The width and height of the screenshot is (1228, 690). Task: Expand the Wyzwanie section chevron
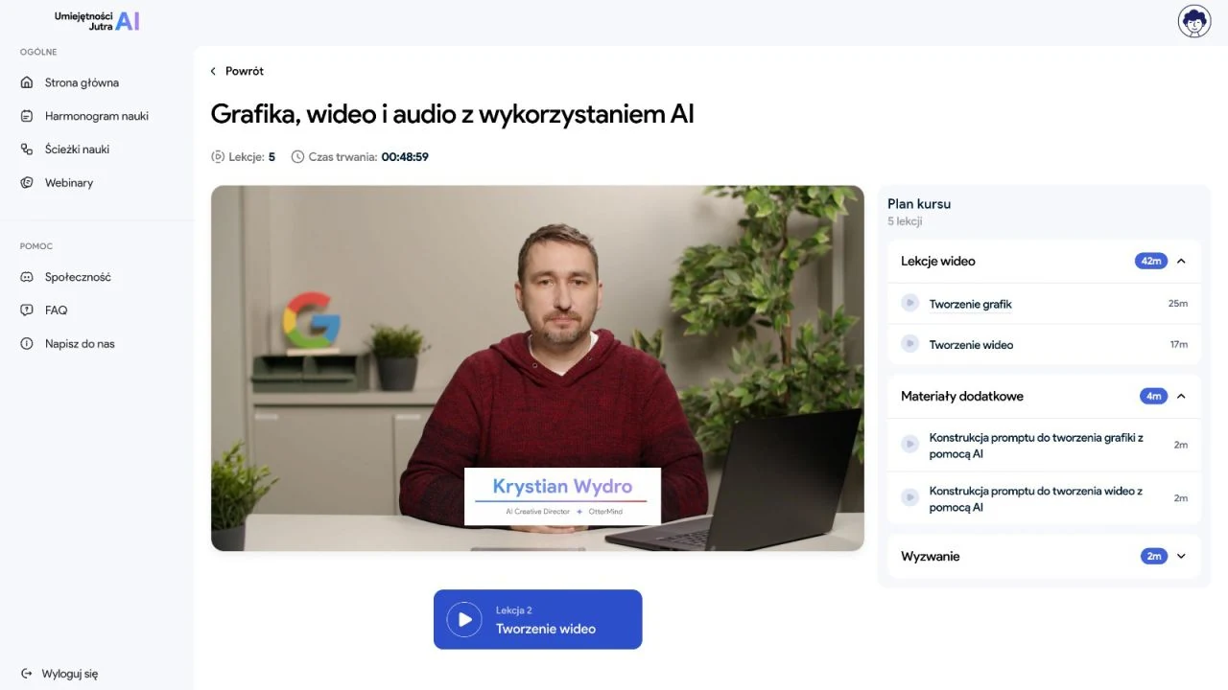[1181, 556]
